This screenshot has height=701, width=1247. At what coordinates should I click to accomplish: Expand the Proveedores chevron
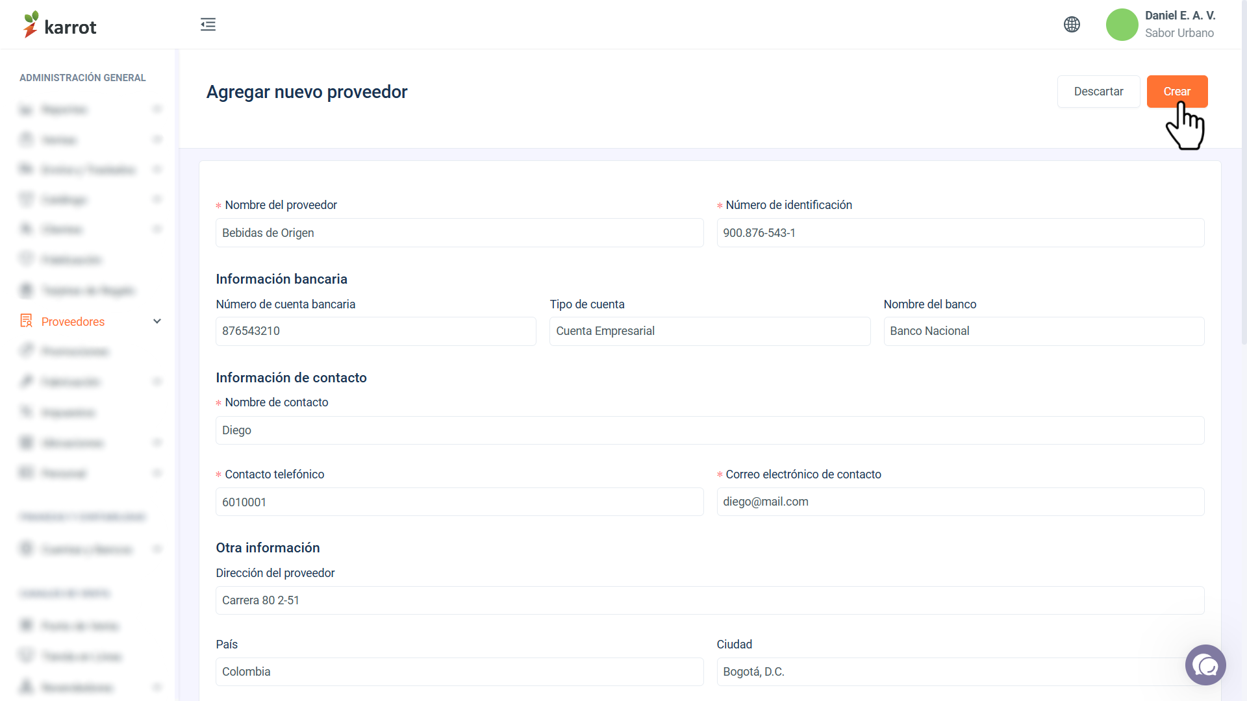coord(157,321)
